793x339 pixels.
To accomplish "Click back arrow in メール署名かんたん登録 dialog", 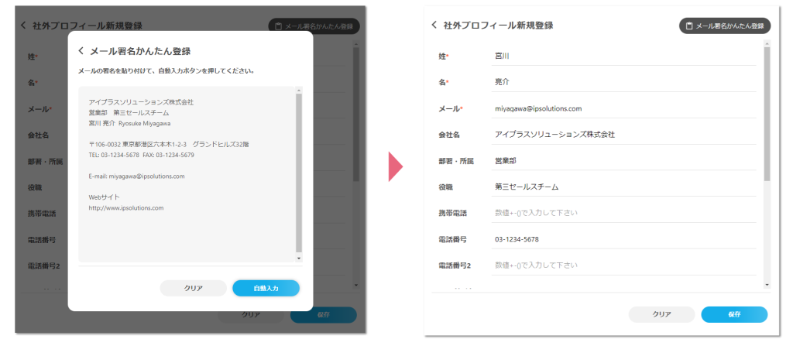I will pyautogui.click(x=81, y=51).
